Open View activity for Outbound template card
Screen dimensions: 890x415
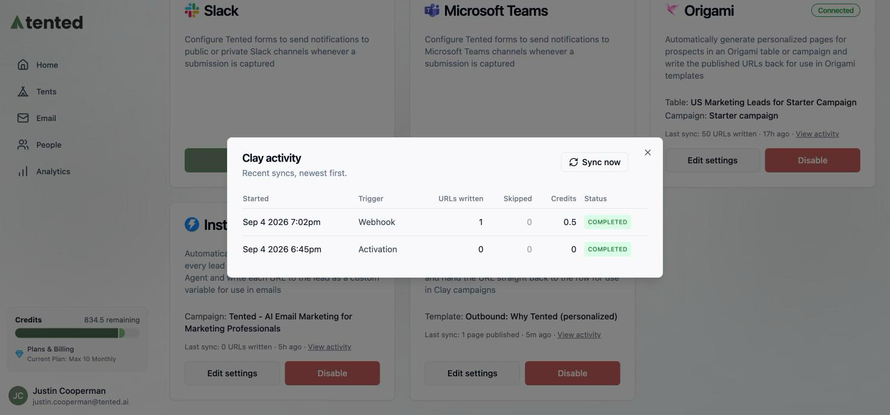579,335
